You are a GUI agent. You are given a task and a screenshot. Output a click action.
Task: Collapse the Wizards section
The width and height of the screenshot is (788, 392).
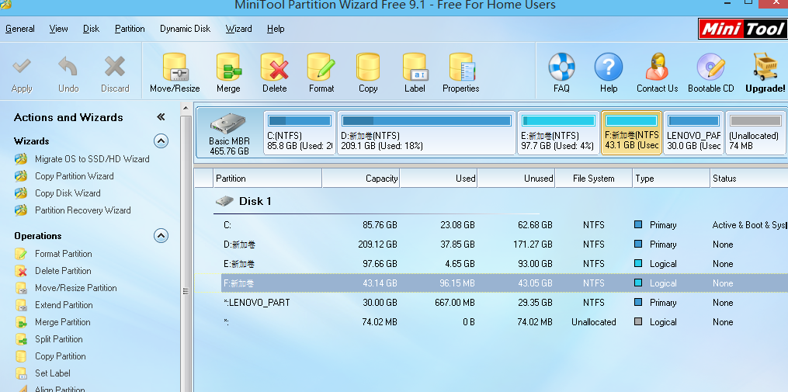tap(161, 140)
